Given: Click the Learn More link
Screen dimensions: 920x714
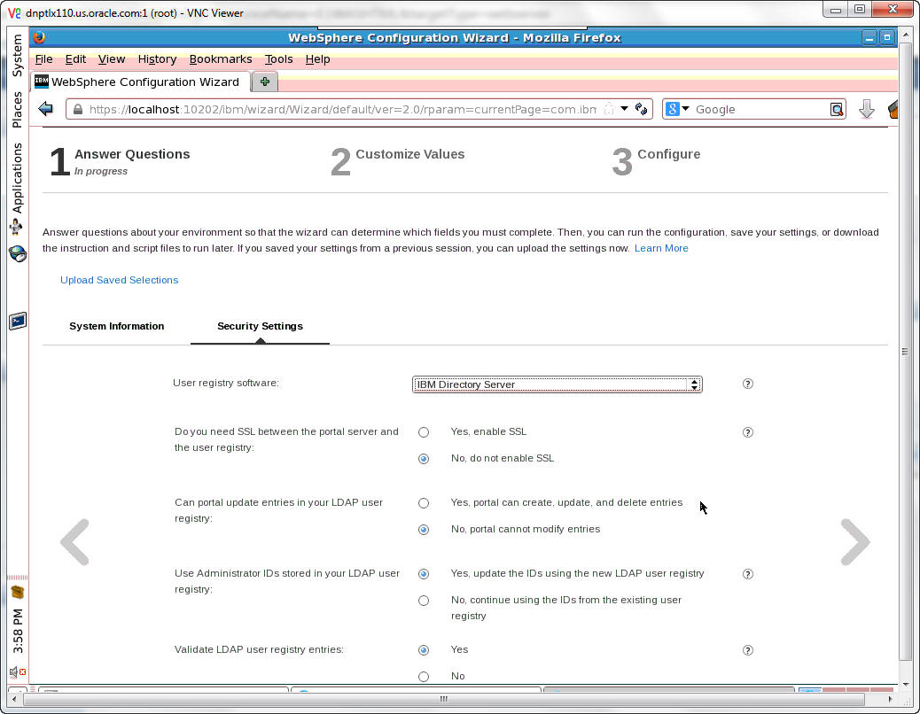Looking at the screenshot, I should click(661, 249).
